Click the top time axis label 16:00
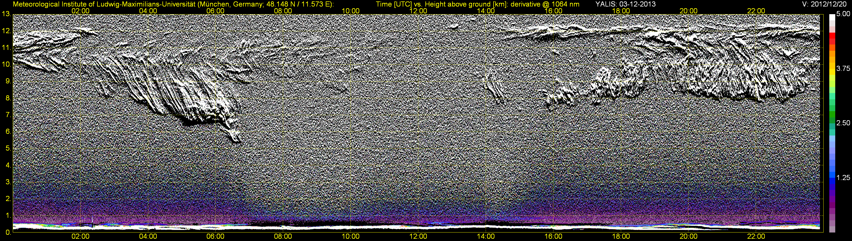The height and width of the screenshot is (241, 852). pos(553,11)
